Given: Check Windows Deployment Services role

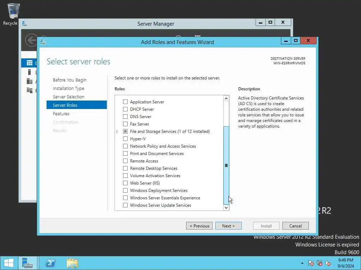Looking at the screenshot, I should [x=125, y=190].
